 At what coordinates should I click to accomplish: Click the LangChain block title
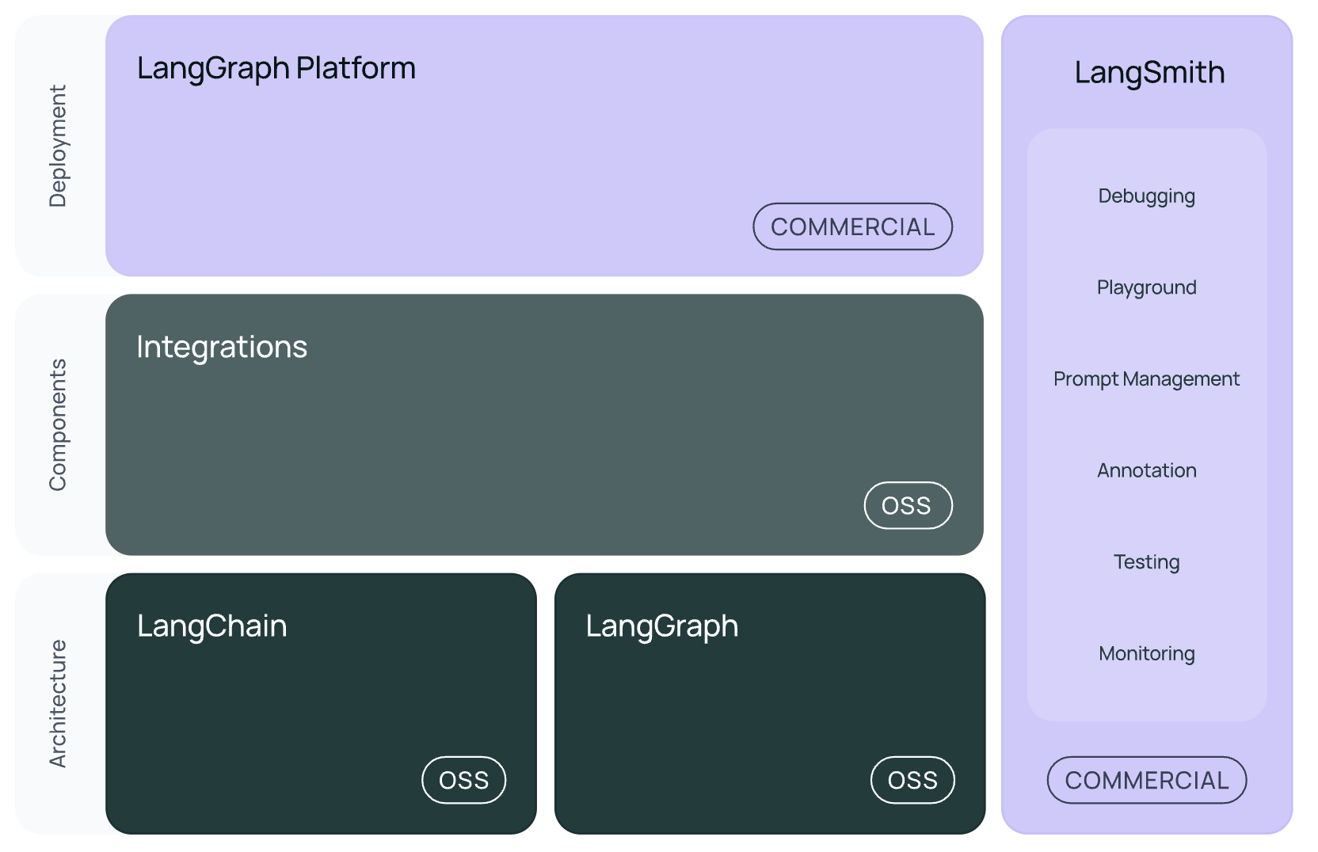tap(212, 626)
